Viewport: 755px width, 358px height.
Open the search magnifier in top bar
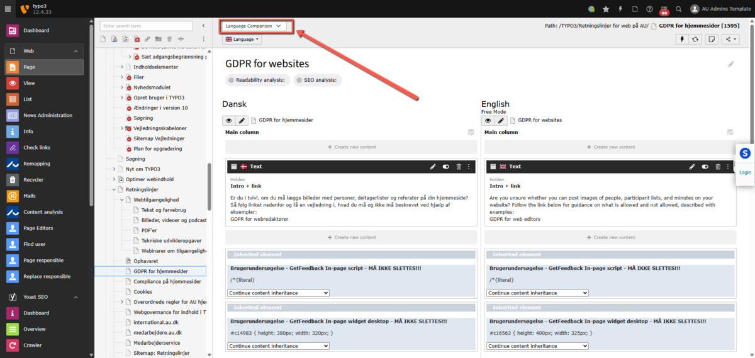pyautogui.click(x=678, y=9)
